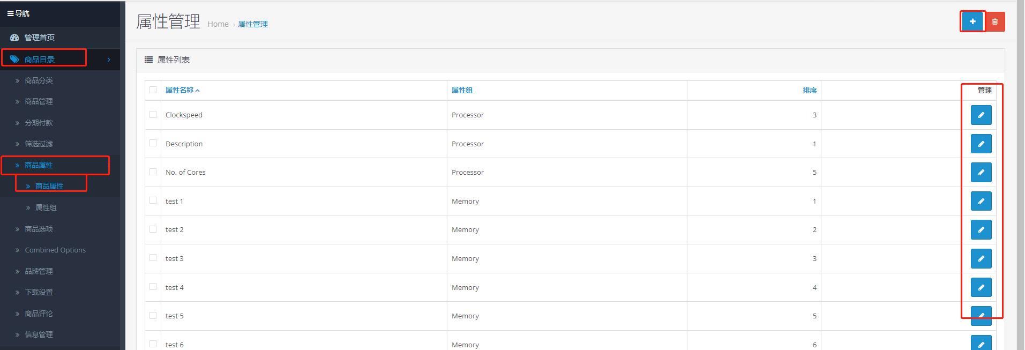
Task: Click edit pencil for test 3 row
Action: pyautogui.click(x=981, y=258)
